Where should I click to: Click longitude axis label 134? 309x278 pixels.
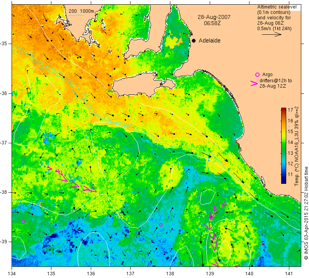click(12, 274)
